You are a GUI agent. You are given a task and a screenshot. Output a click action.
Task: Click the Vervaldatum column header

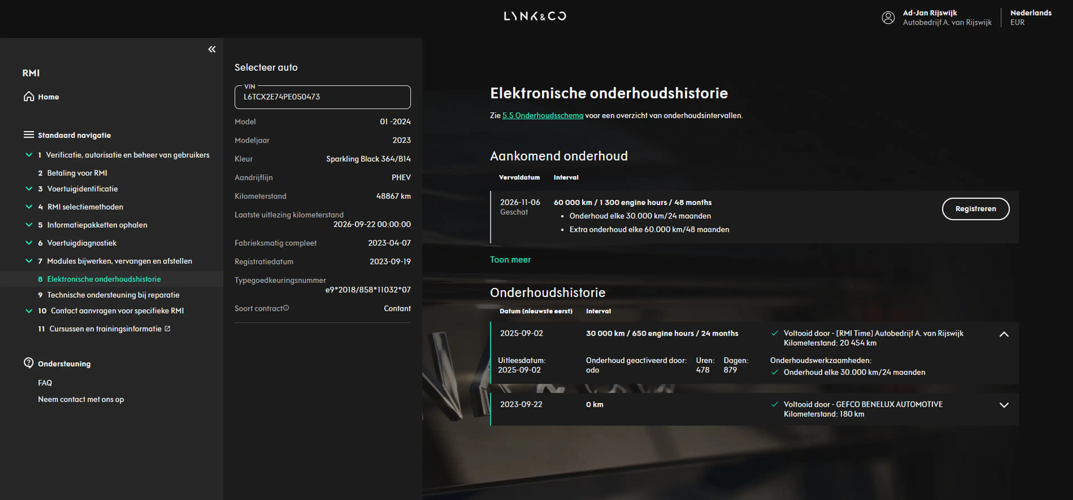[519, 177]
